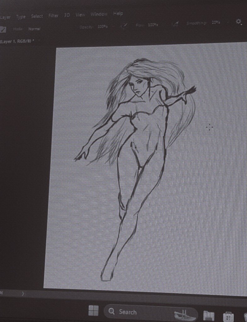Viewport: 247px width, 322px height.
Task: Toggle the brush settings panel icon
Action: point(3,30)
